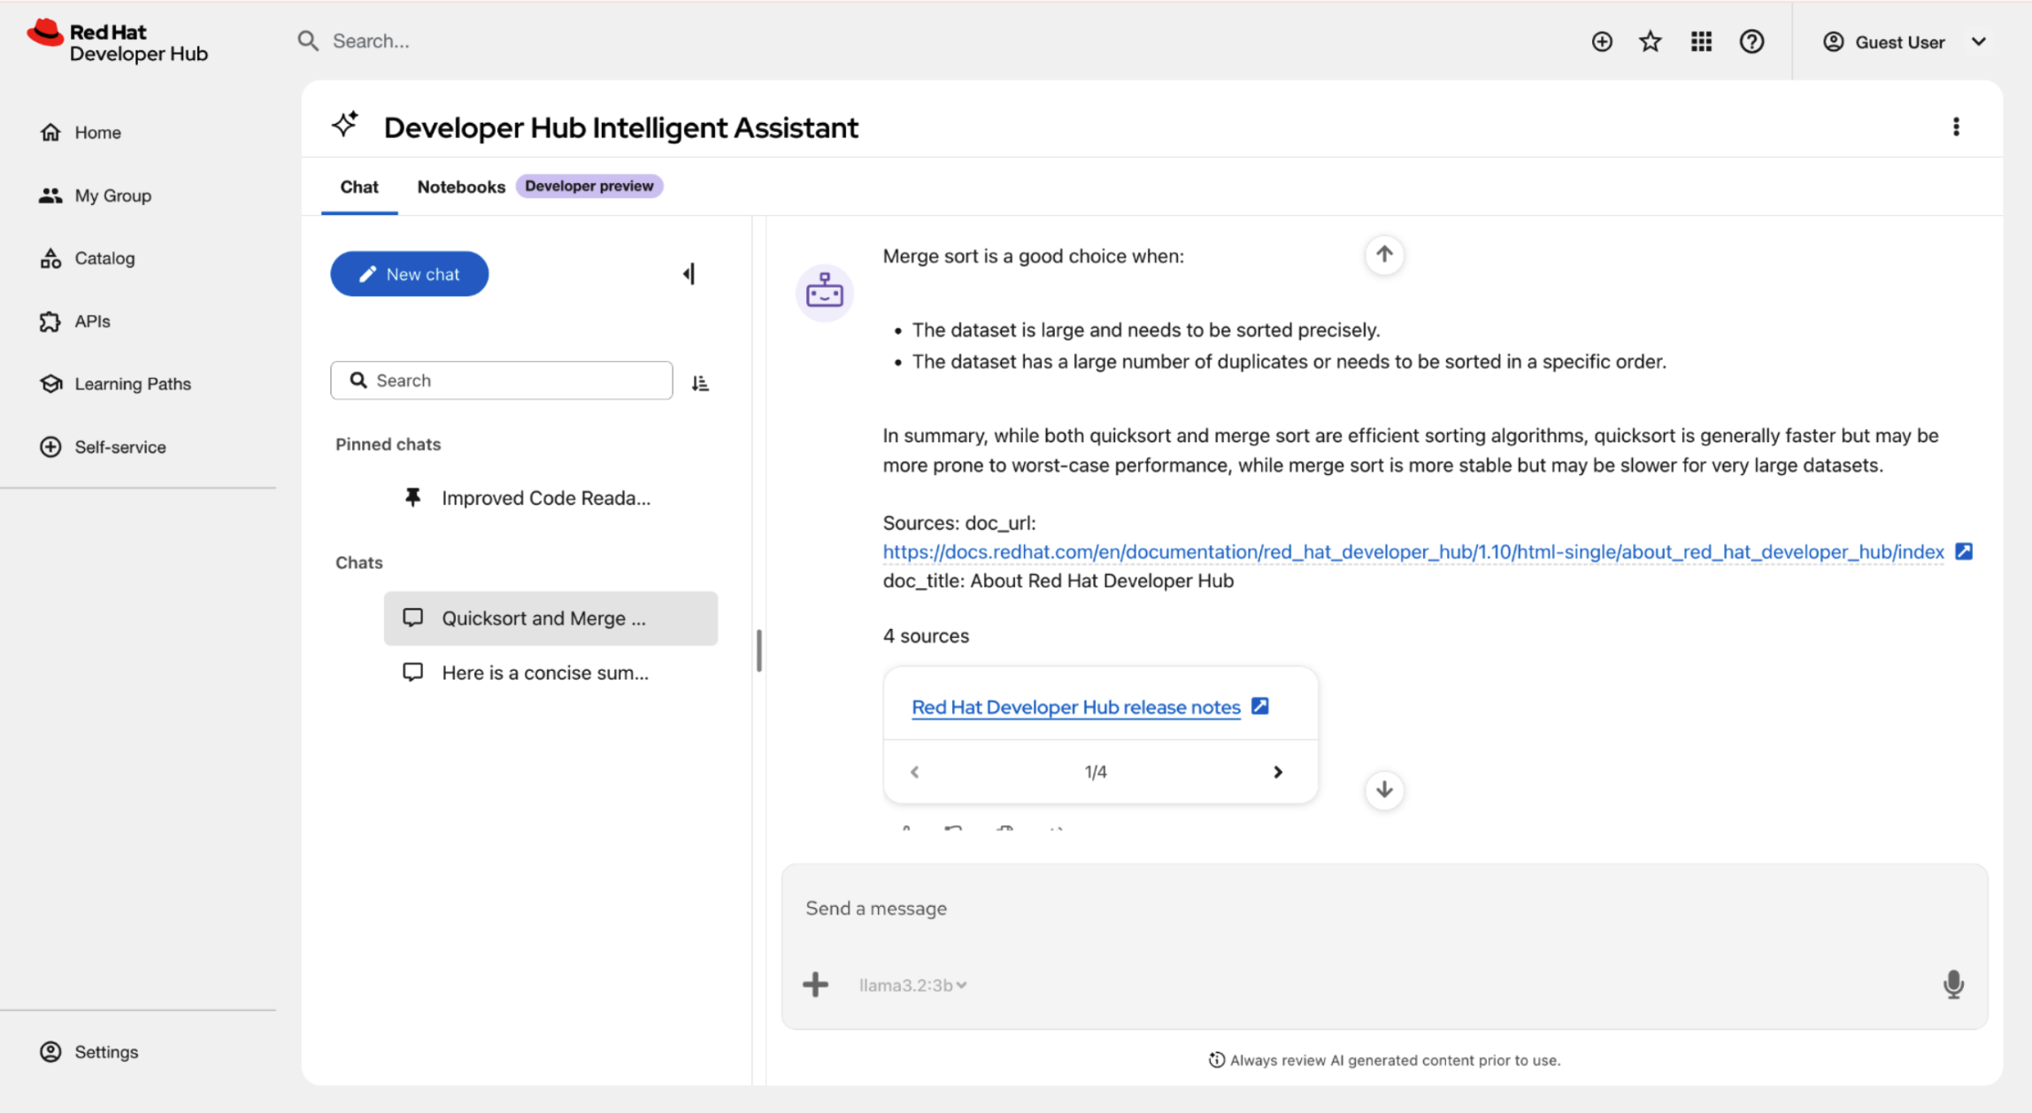Go to My Group page
This screenshot has width=2032, height=1113.
(95, 196)
